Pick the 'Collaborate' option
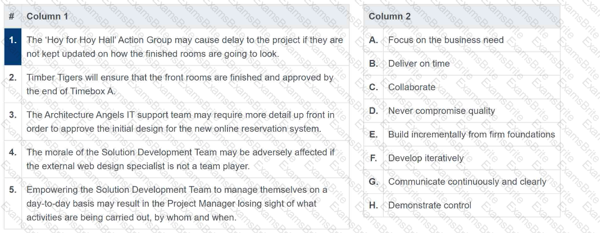Screen dimensions: 600x233 click(411, 87)
